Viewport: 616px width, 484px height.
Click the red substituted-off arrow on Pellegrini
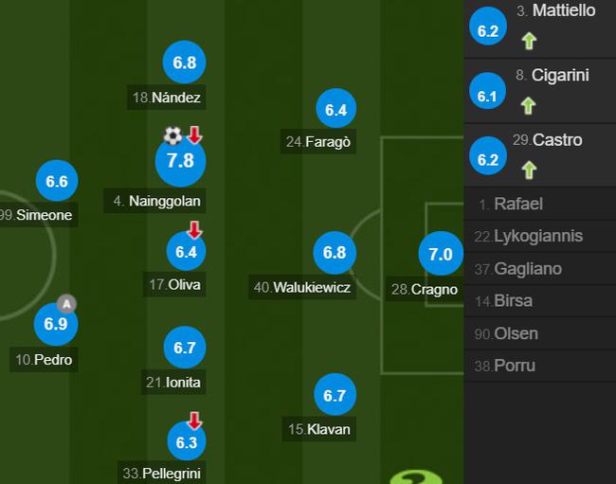point(194,421)
